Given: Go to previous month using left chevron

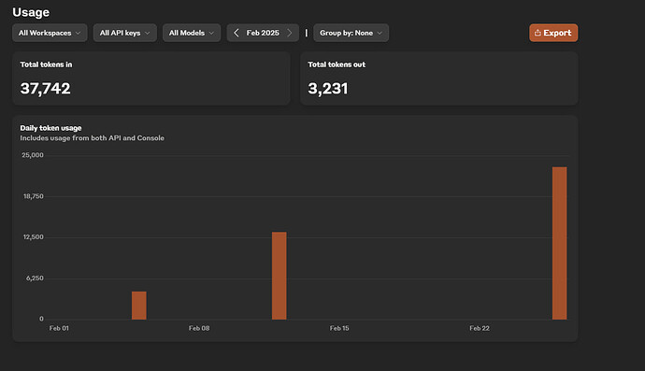Looking at the screenshot, I should point(236,33).
